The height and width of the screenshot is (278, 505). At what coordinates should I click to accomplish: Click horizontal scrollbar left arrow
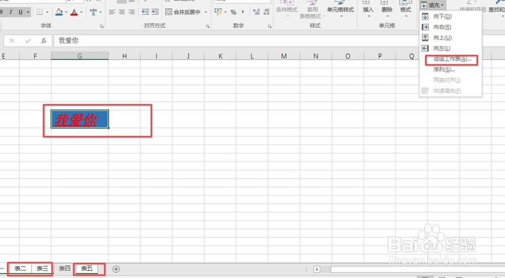pyautogui.click(x=317, y=269)
